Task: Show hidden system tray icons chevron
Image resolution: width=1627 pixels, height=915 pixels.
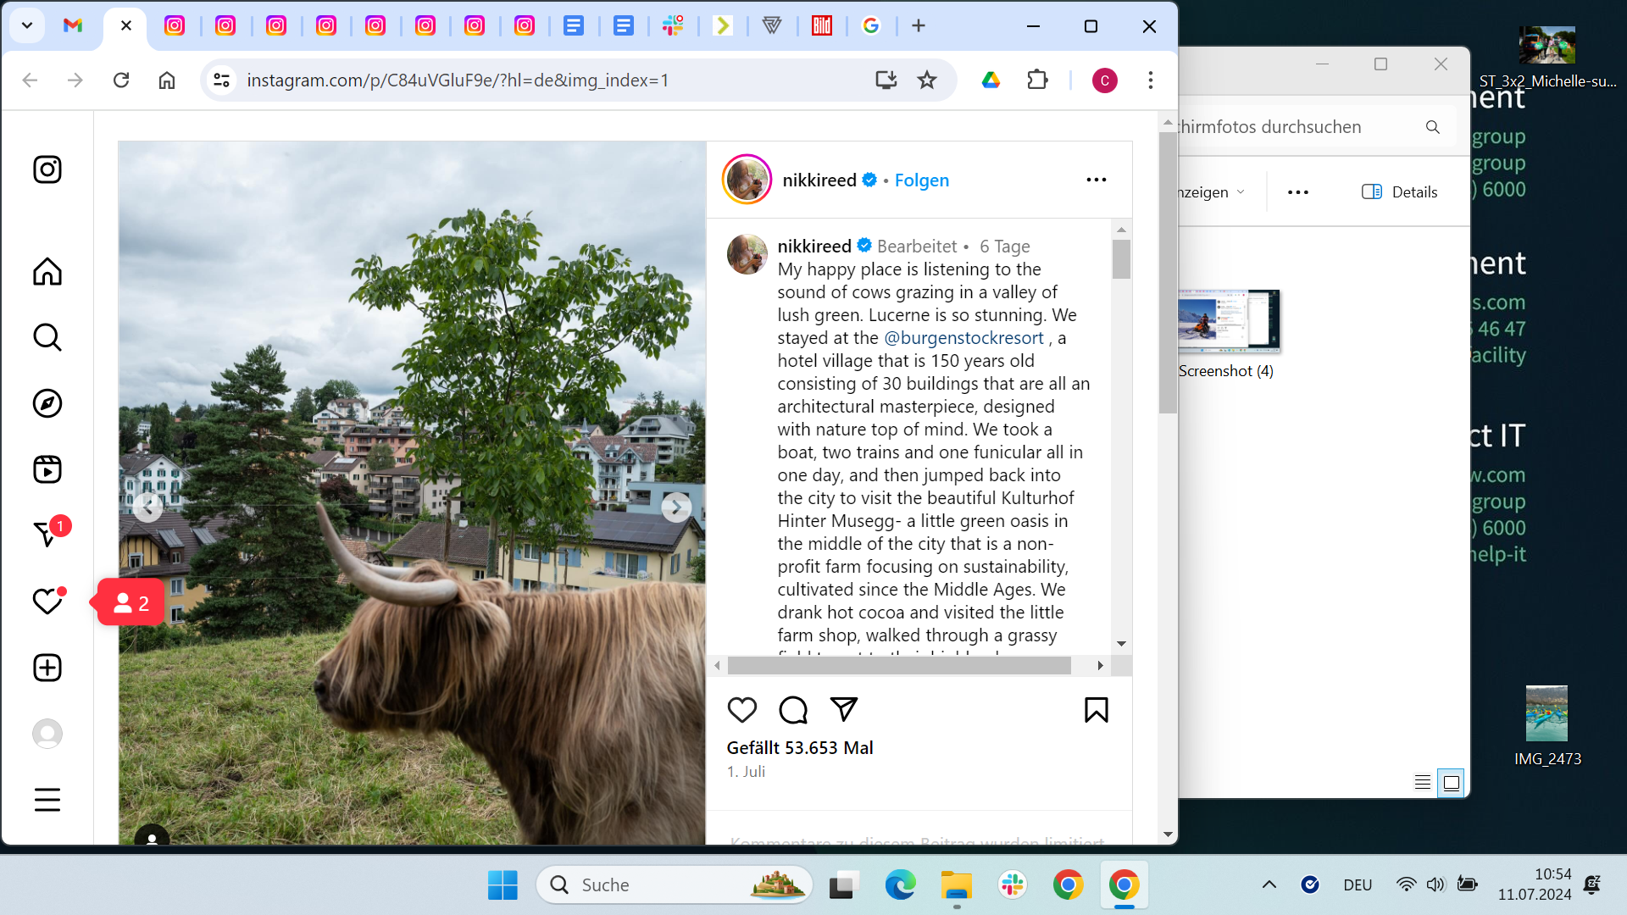Action: [x=1269, y=884]
